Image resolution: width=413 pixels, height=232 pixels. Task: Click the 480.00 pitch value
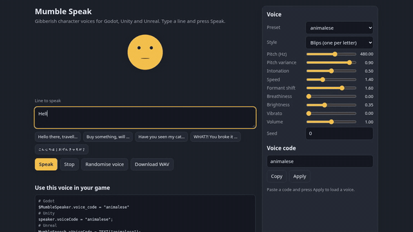tap(367, 54)
